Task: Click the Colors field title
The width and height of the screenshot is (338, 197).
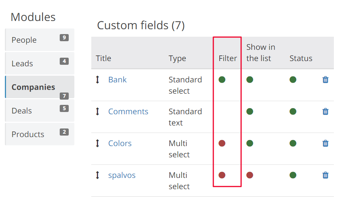Action: (120, 143)
